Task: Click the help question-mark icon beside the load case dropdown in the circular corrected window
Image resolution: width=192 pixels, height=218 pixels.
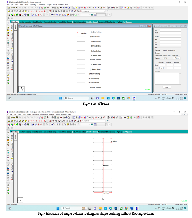Action: (x=108, y=11)
